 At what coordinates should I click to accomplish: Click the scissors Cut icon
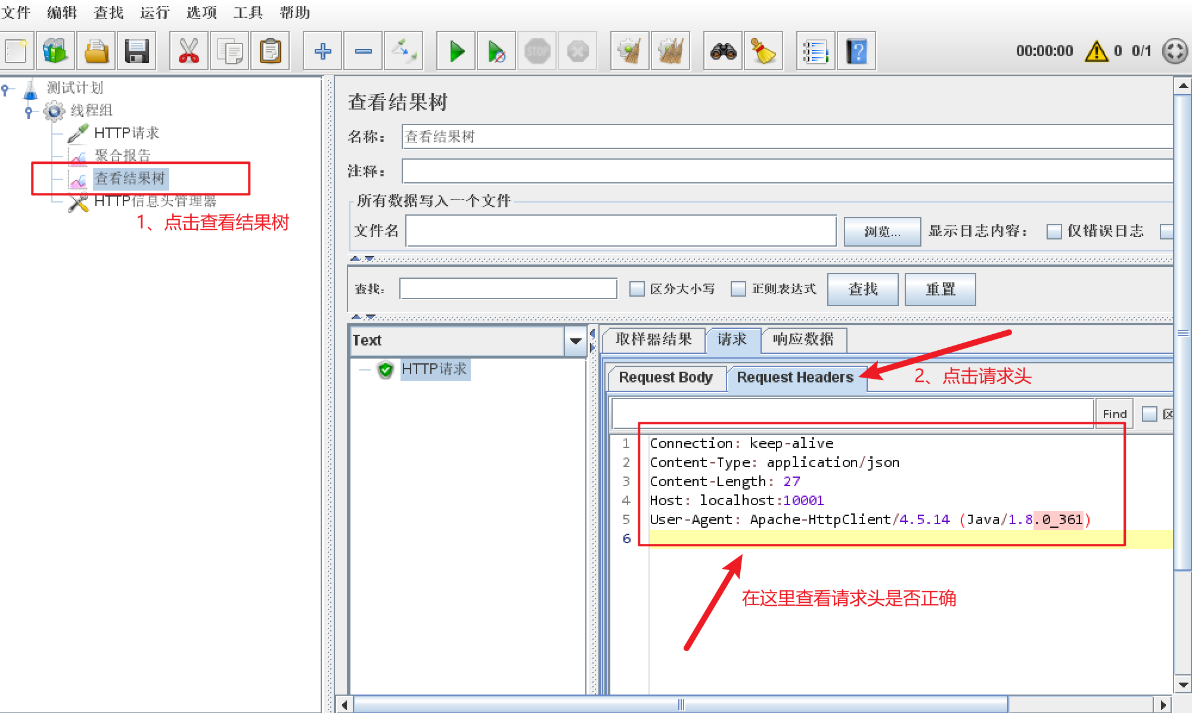(x=188, y=52)
